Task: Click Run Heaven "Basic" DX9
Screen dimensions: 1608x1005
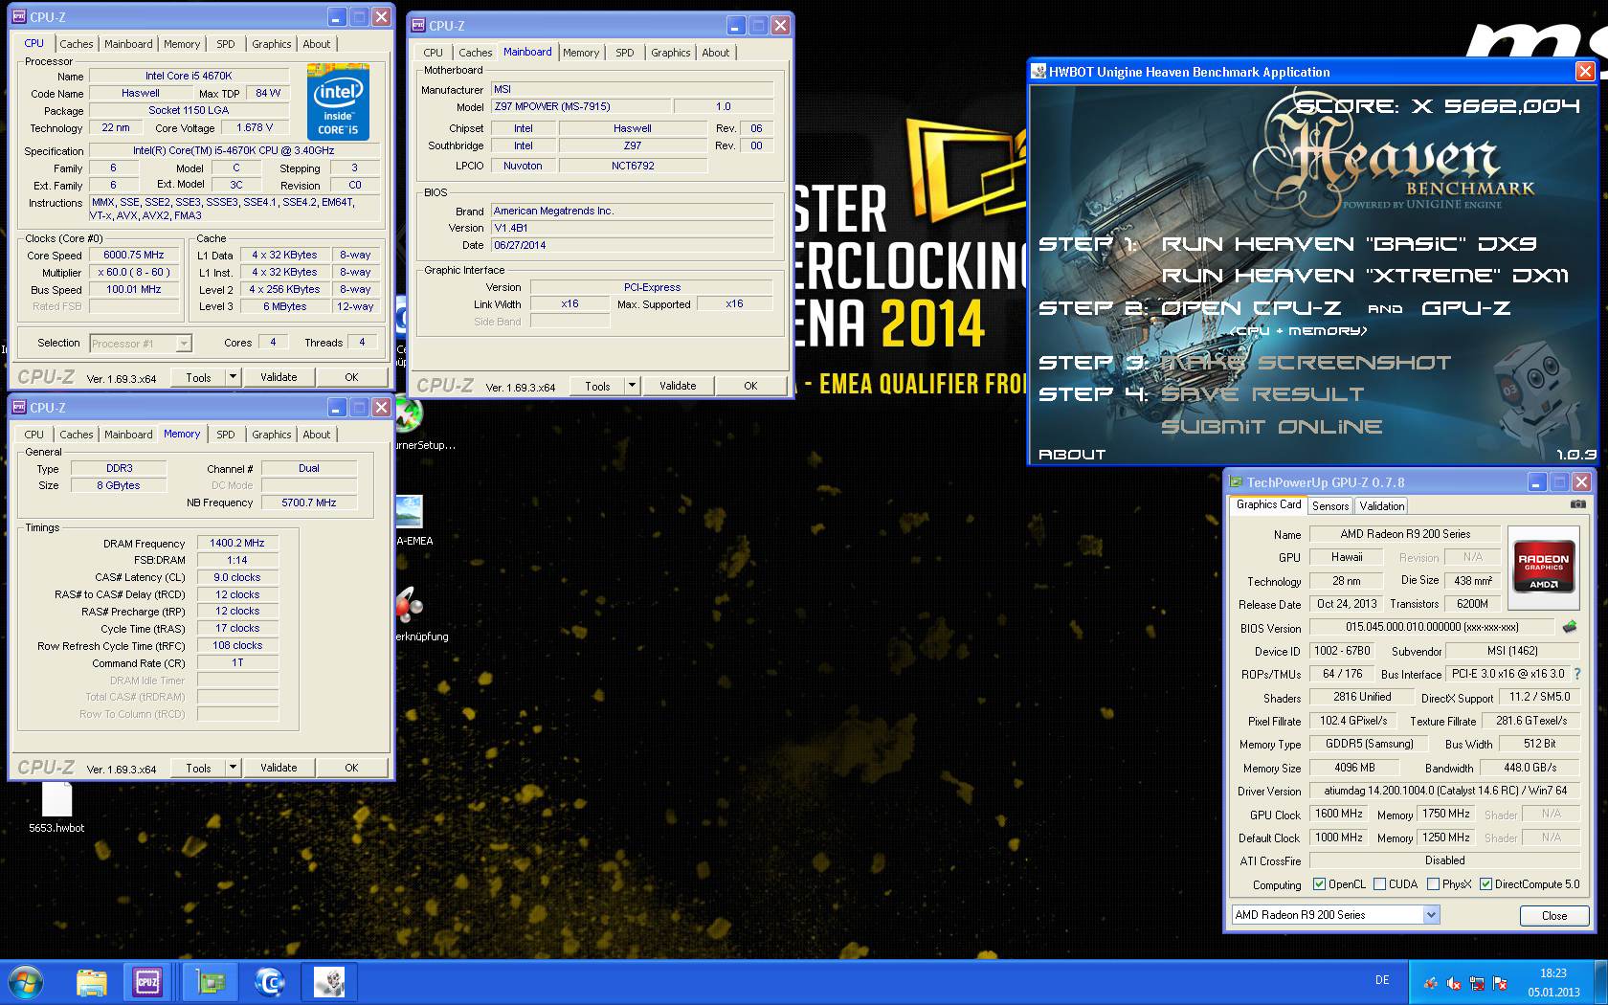Action: pyautogui.click(x=1349, y=244)
